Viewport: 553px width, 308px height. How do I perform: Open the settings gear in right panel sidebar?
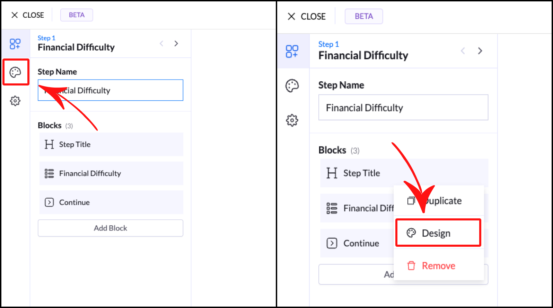[x=292, y=120]
